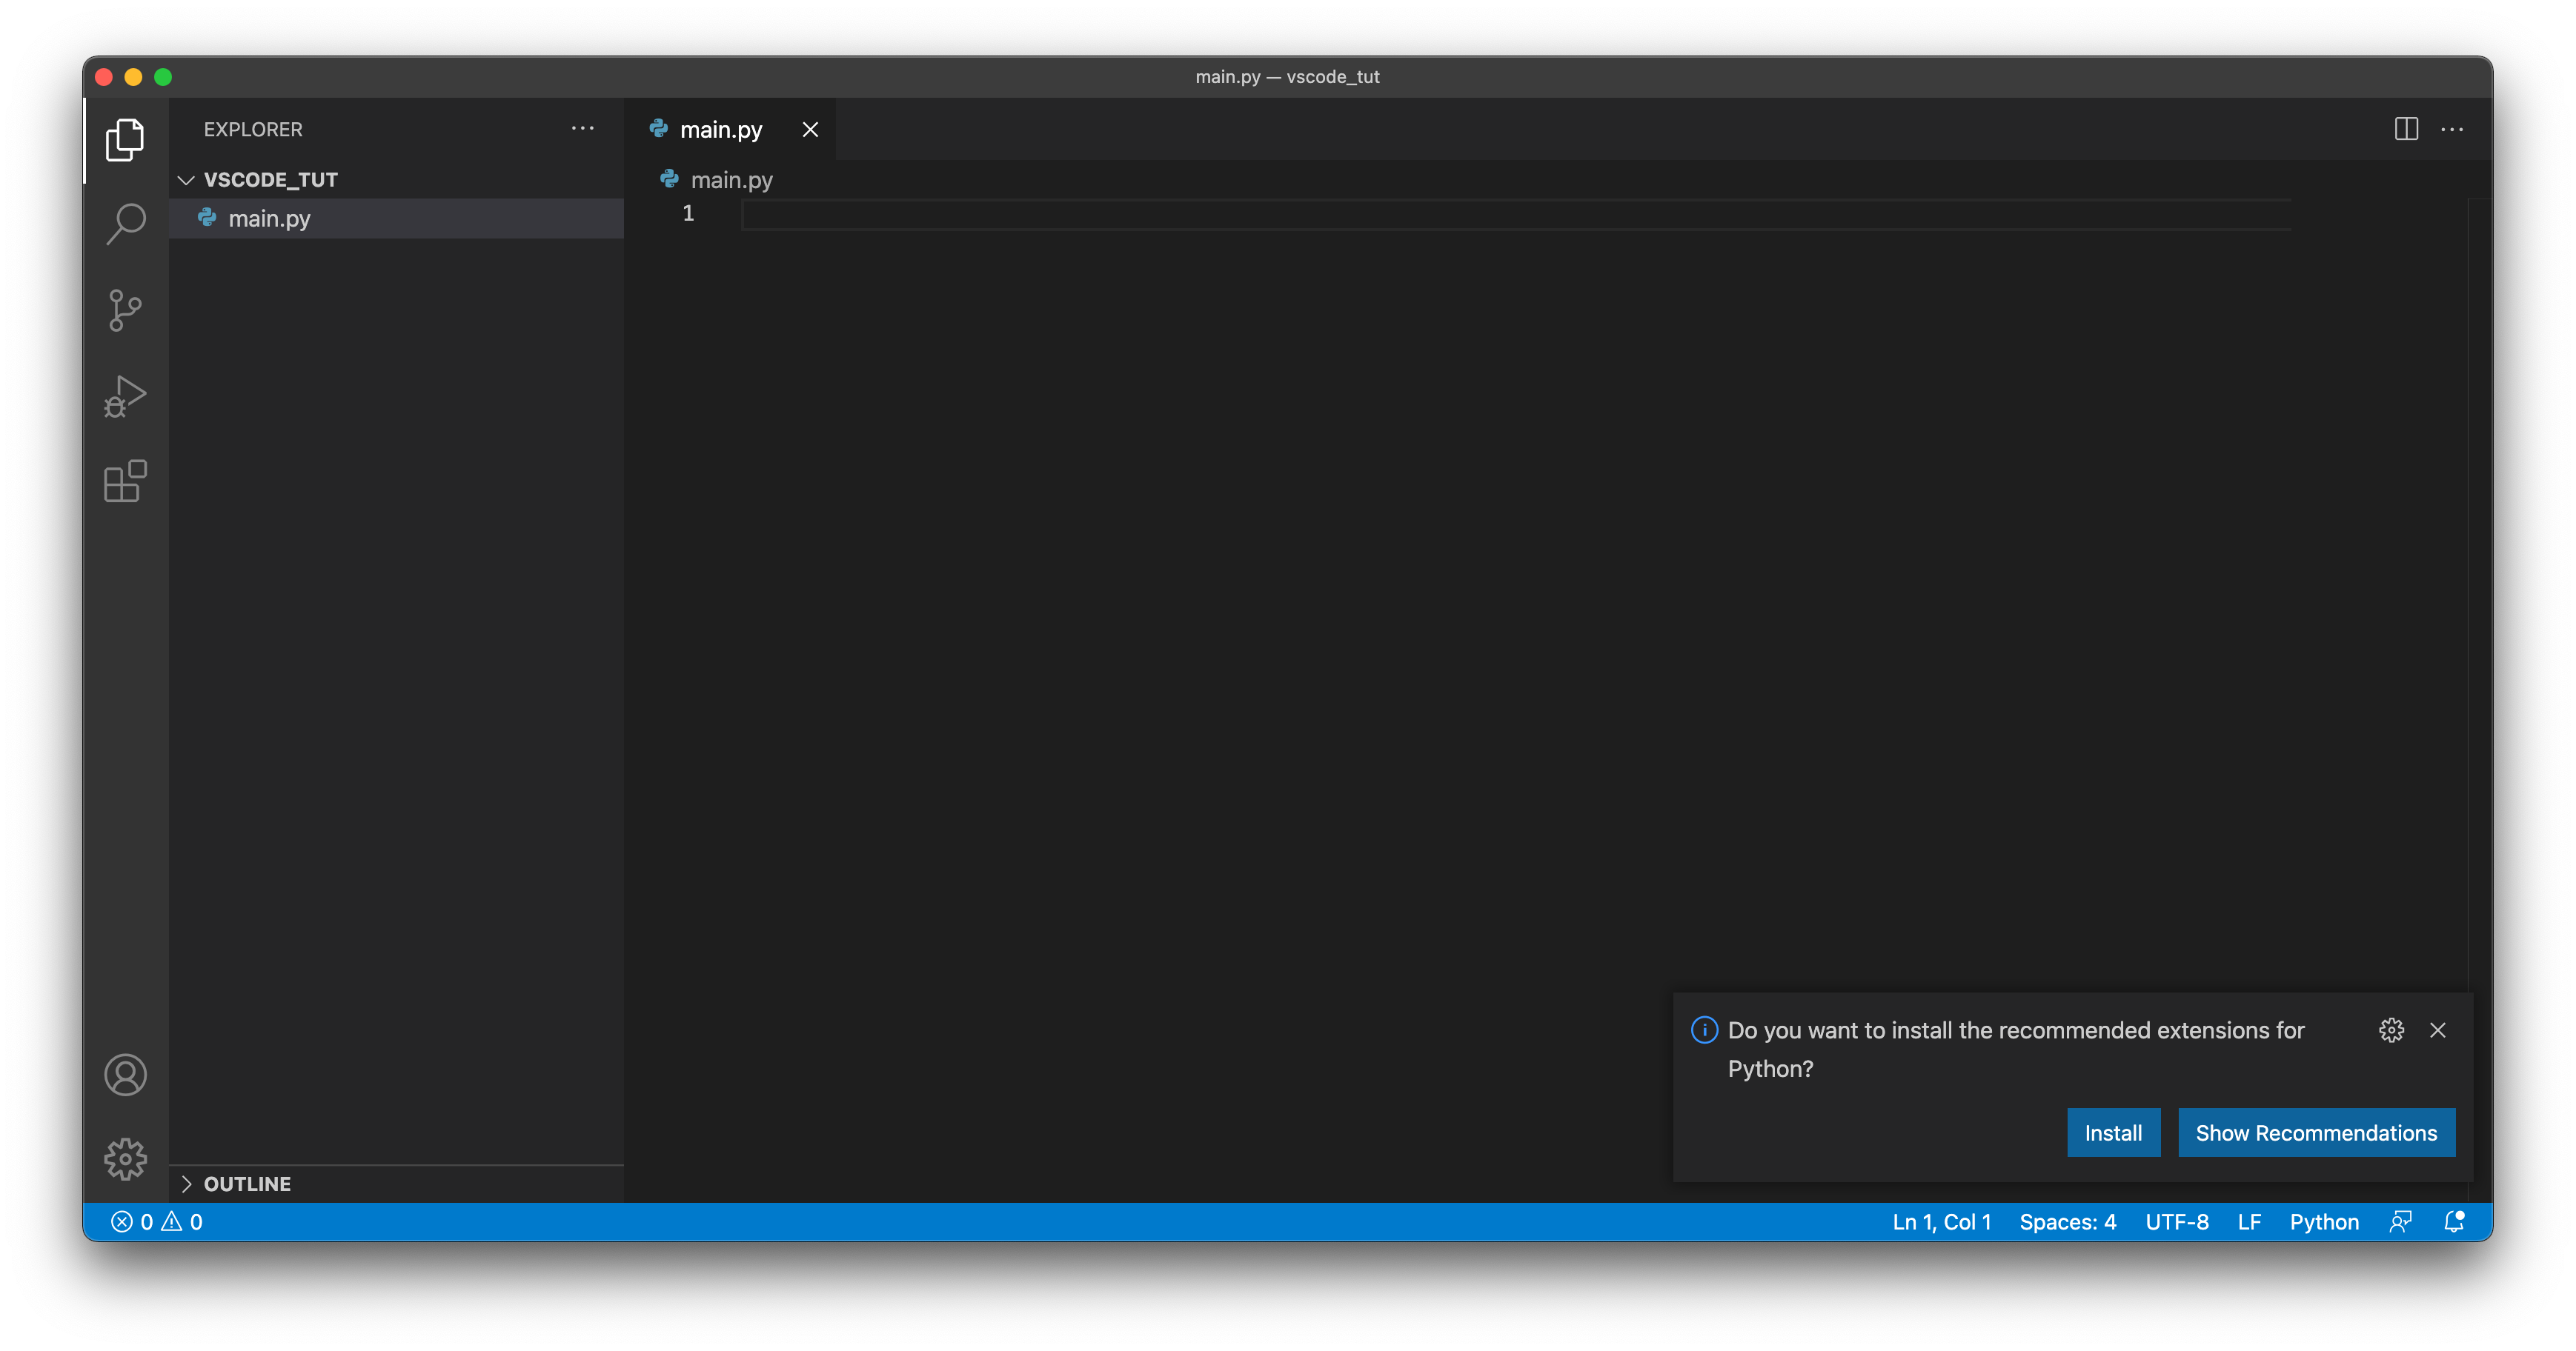
Task: Open Explorer views and more actions menu
Action: (582, 129)
